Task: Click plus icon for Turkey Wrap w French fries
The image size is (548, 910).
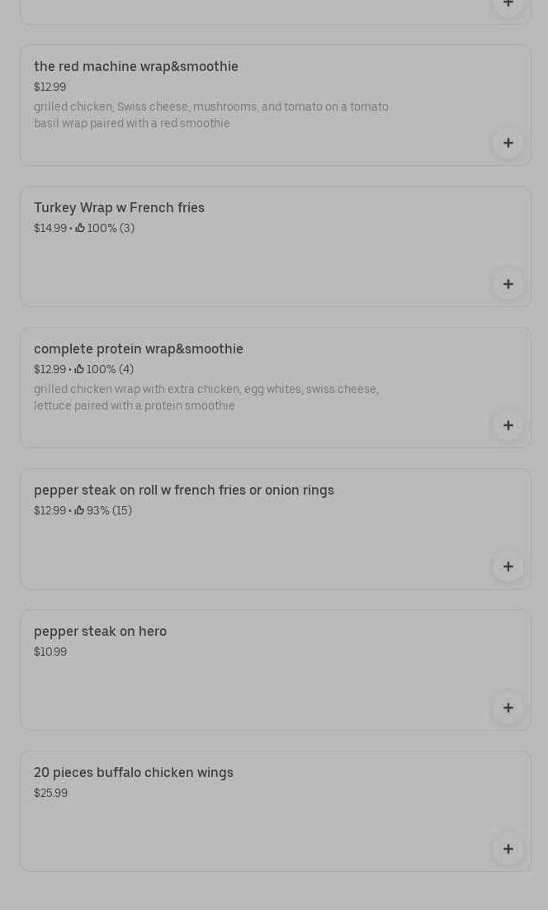Action: coord(508,284)
